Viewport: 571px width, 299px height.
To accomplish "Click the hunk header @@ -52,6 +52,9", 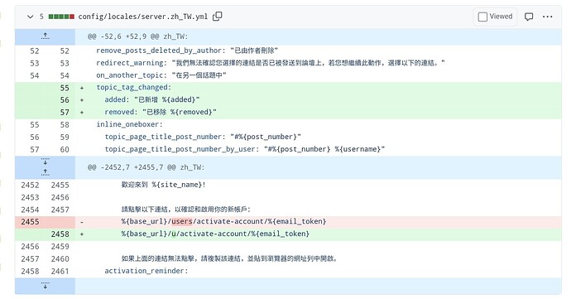I will [x=137, y=36].
